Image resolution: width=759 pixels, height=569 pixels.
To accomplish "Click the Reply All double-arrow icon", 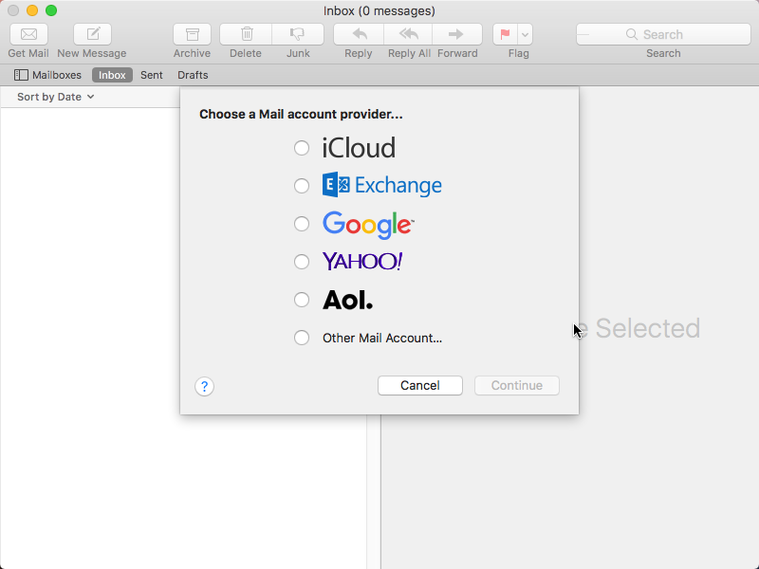I will tap(408, 34).
